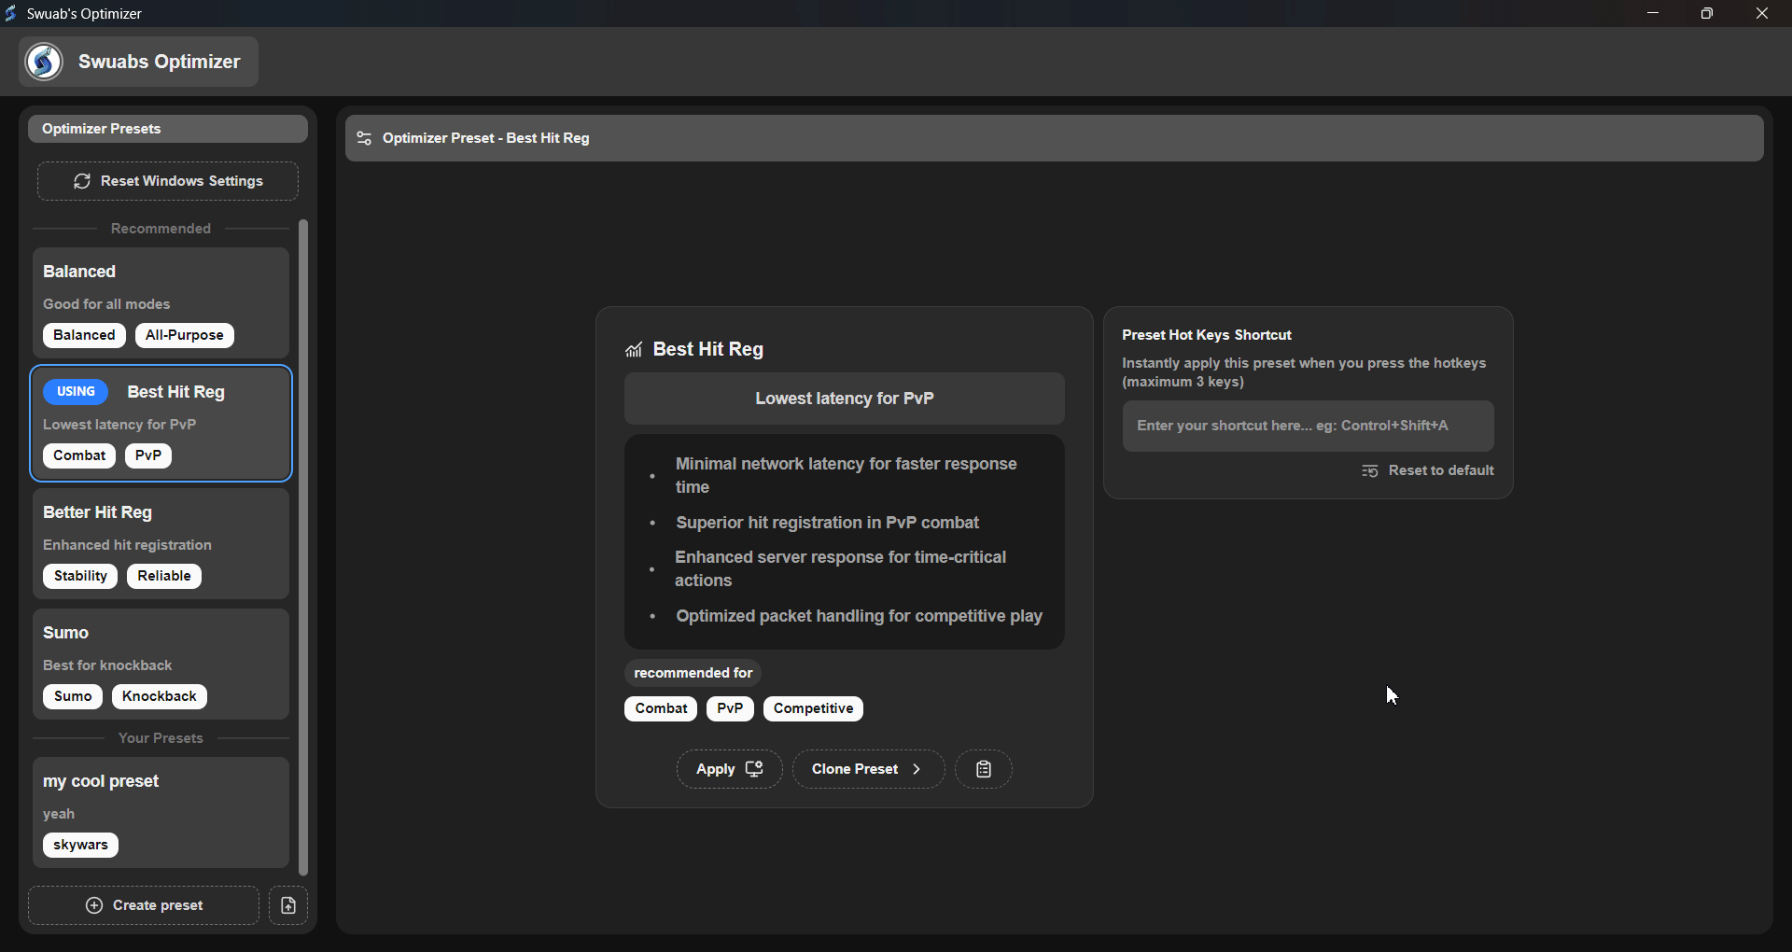The width and height of the screenshot is (1792, 952).
Task: Click the Competitive tag in details panel
Action: tap(814, 708)
